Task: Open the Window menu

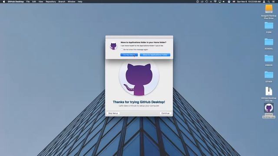Action: point(71,2)
